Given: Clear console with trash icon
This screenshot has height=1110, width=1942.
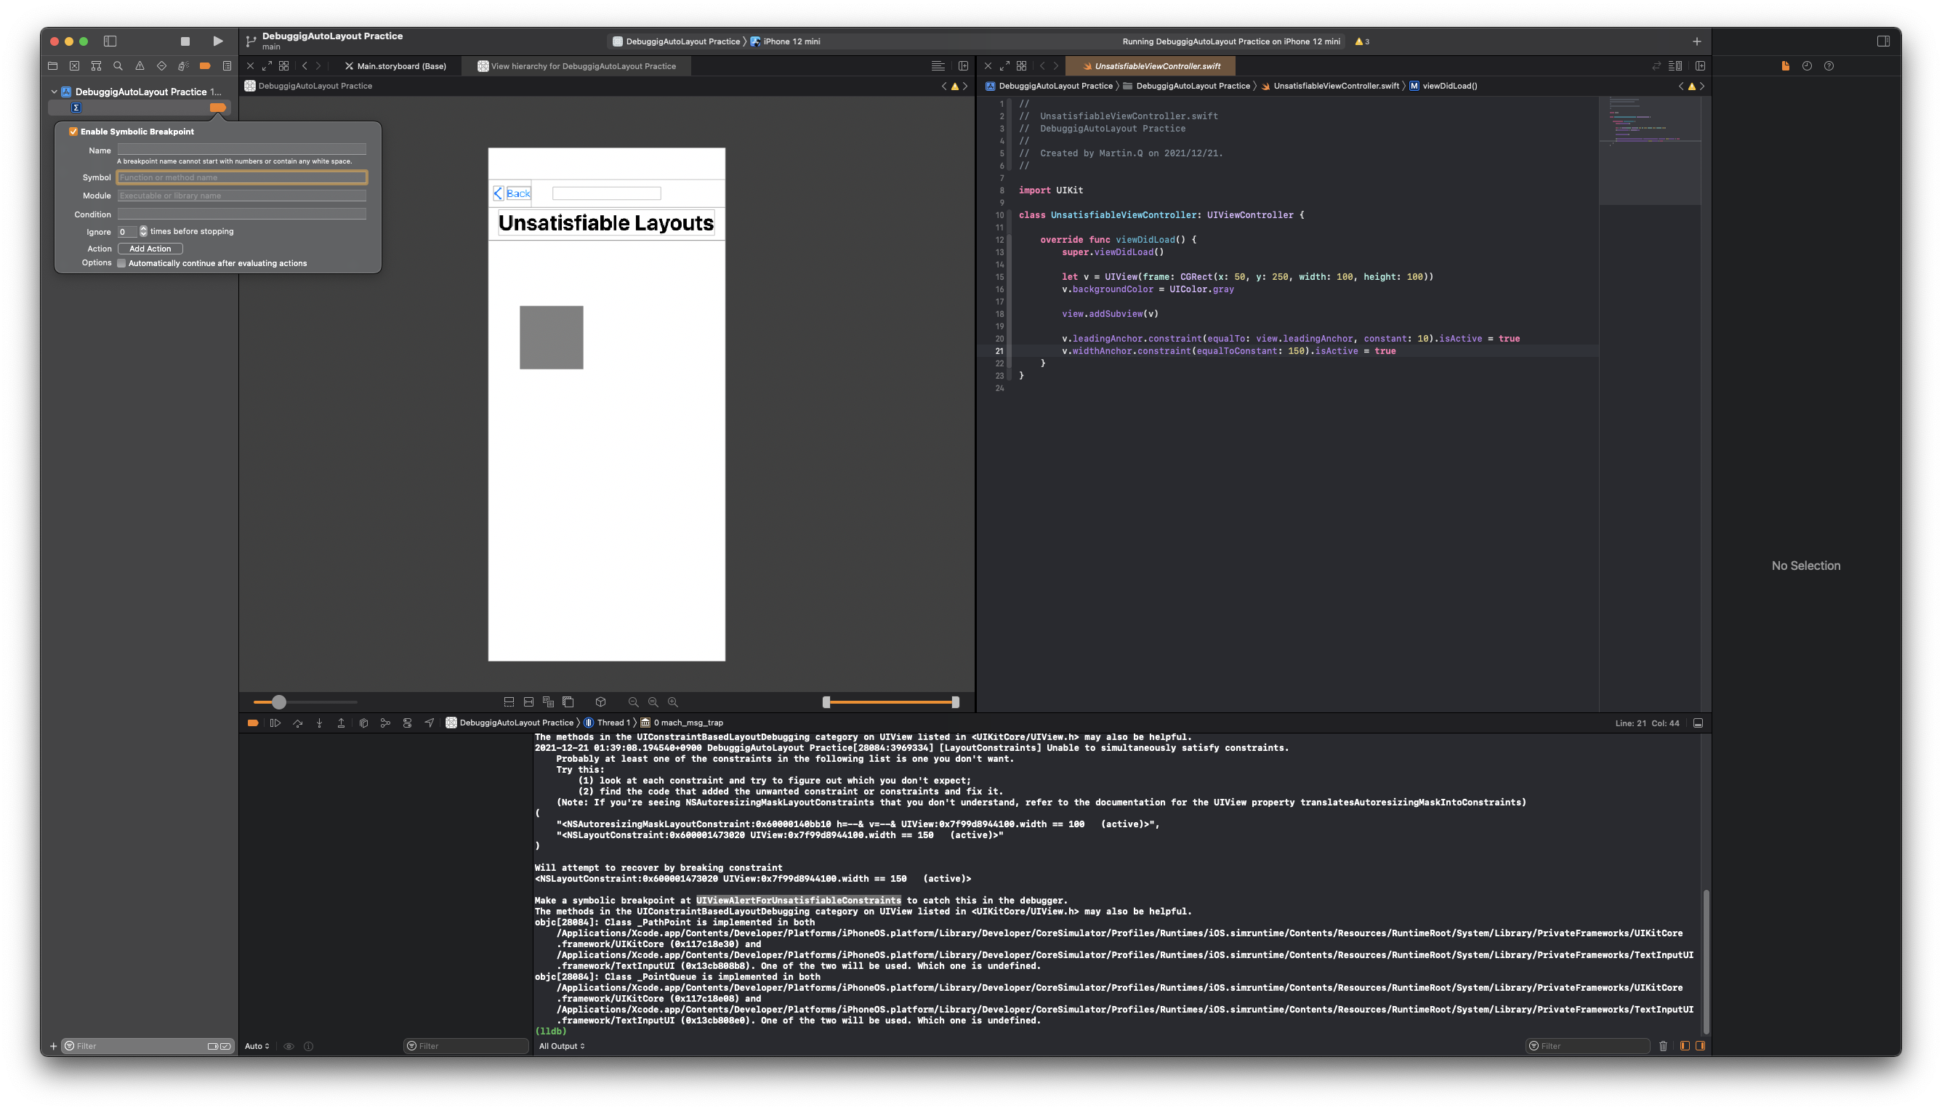Looking at the screenshot, I should [x=1663, y=1046].
